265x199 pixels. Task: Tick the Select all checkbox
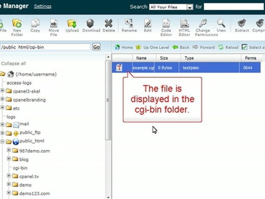pos(244,47)
